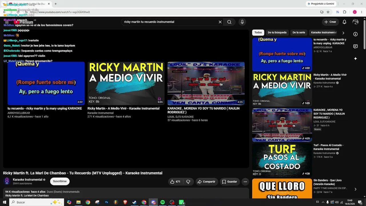Open File Explorer from the taskbar
Screen dimensions: 366x206
click(x=78, y=202)
